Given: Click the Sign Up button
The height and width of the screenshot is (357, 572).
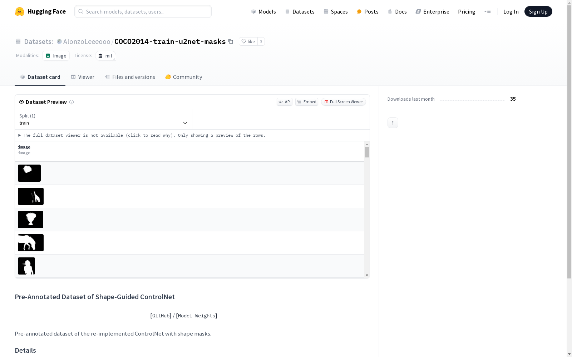Looking at the screenshot, I should (538, 11).
